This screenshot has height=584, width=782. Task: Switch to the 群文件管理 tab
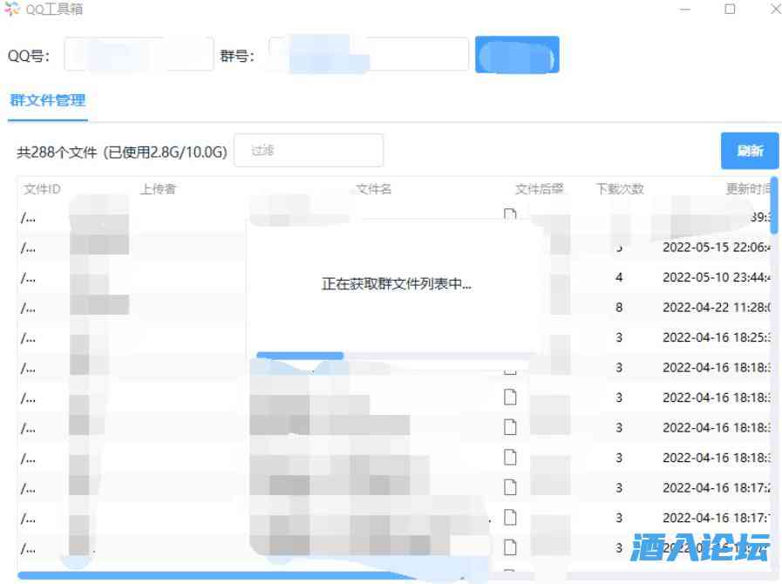(x=47, y=100)
